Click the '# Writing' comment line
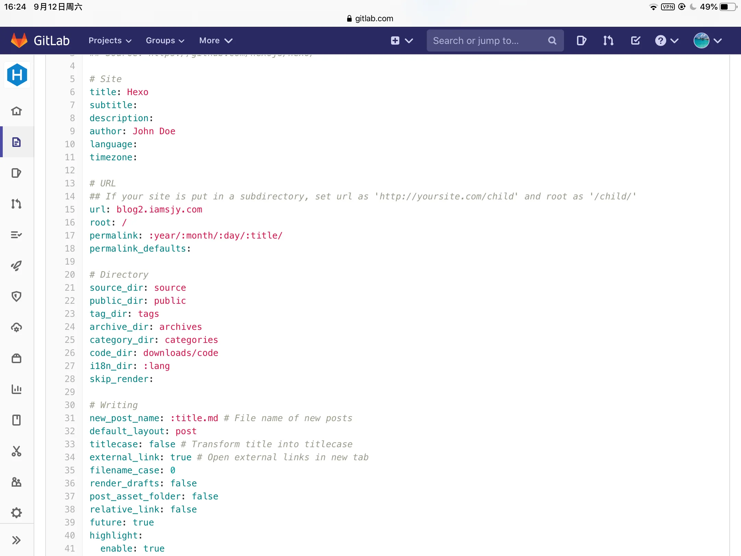 tap(114, 405)
